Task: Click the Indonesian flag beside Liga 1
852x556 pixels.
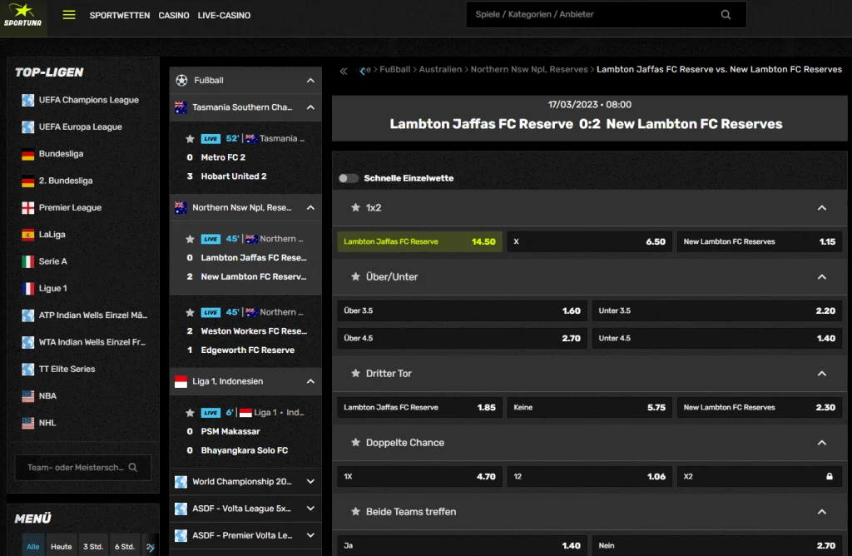Action: (x=181, y=381)
